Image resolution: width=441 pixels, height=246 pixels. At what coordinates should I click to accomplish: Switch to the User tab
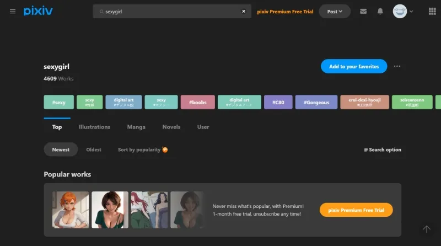coord(203,127)
